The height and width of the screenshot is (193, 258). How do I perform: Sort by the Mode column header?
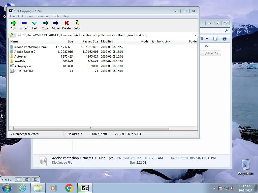pos(137,41)
